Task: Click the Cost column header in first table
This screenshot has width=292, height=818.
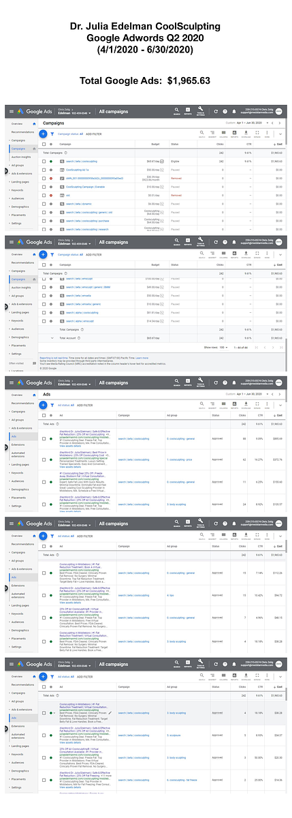Action: (280, 145)
